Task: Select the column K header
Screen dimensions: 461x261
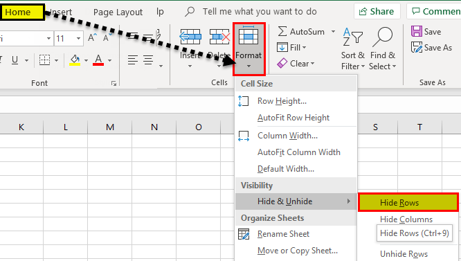Action: coord(21,127)
